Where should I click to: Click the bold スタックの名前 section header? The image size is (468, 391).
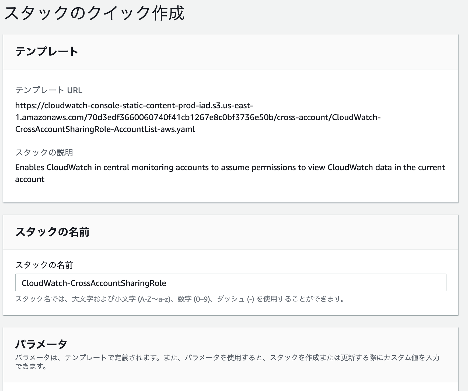[52, 232]
